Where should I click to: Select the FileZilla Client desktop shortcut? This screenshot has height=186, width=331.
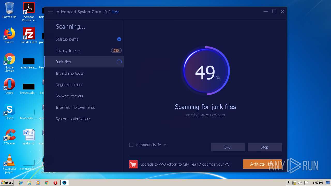(x=29, y=36)
